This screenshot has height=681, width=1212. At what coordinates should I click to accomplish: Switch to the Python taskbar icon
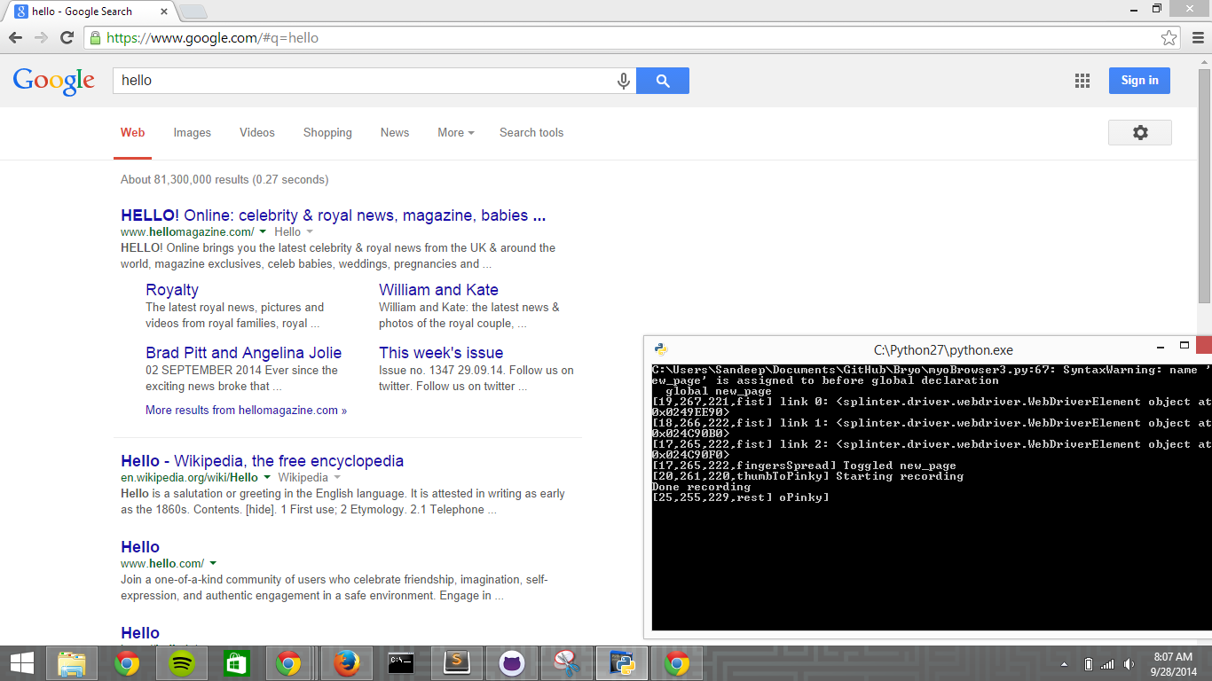pyautogui.click(x=622, y=663)
